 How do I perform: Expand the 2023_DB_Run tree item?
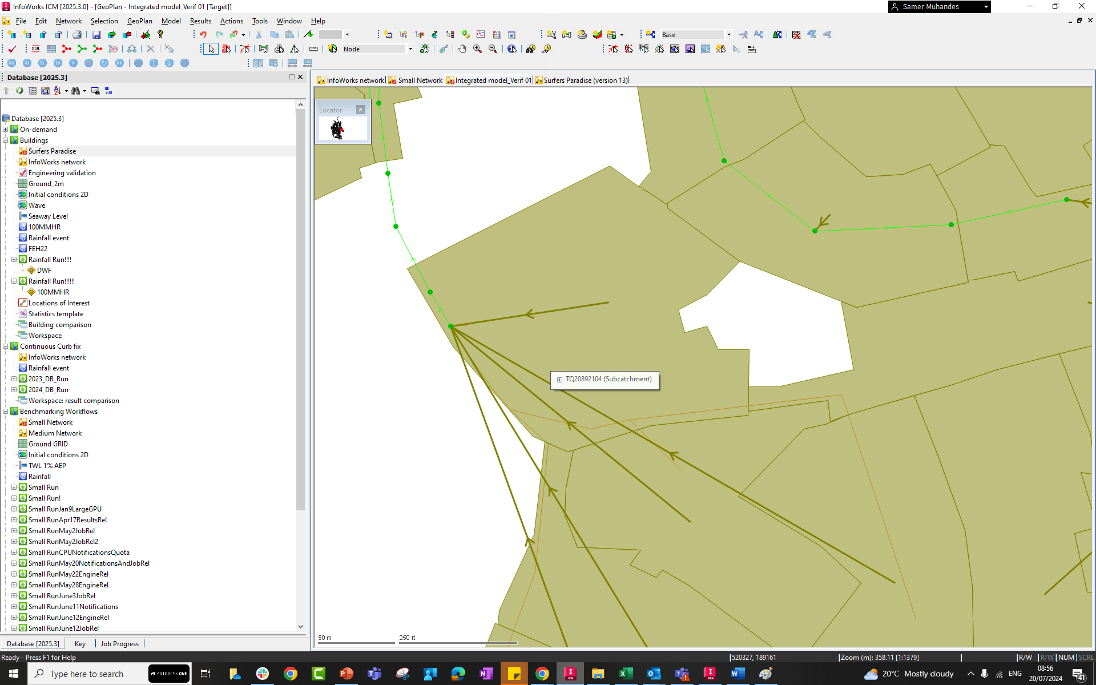(14, 379)
